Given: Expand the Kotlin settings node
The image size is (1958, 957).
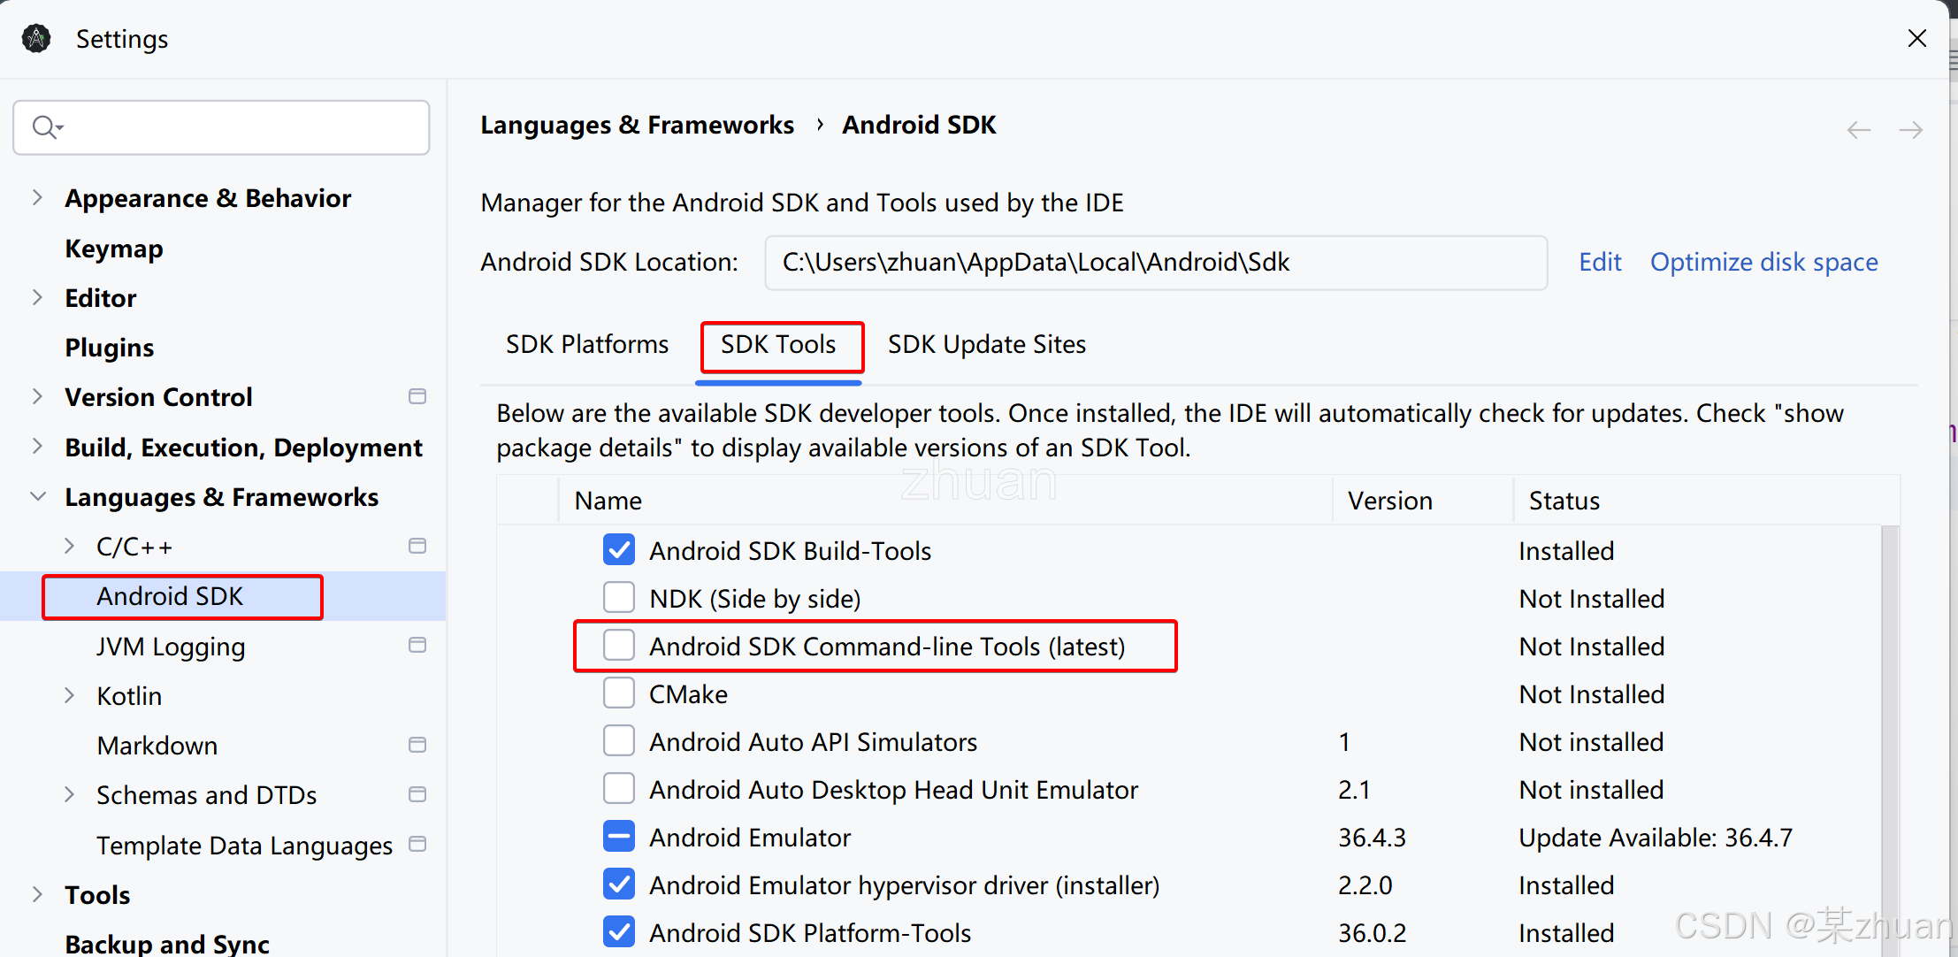Looking at the screenshot, I should tap(69, 696).
